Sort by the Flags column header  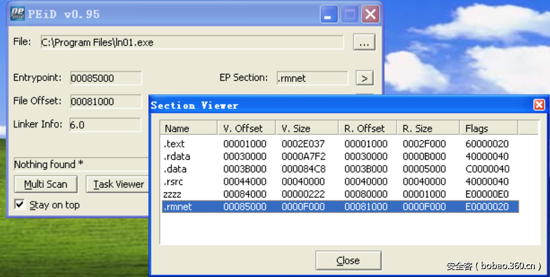[489, 128]
